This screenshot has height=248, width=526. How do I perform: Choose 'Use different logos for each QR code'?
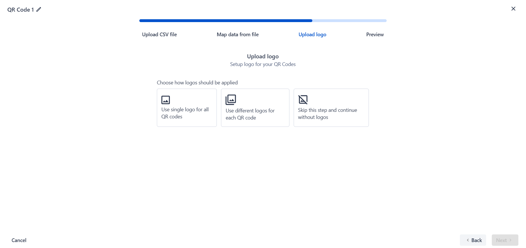pos(255,108)
